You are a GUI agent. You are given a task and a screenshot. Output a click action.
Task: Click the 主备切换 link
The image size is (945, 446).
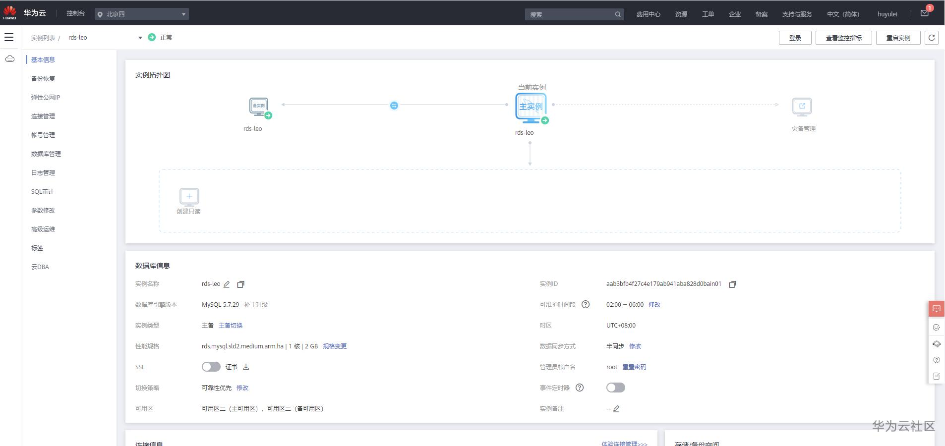click(231, 325)
